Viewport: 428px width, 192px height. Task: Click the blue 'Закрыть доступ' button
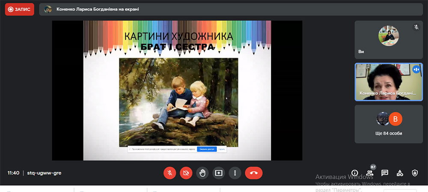(207, 149)
